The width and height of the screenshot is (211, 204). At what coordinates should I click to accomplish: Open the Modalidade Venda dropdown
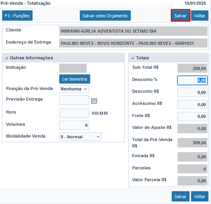click(x=80, y=137)
